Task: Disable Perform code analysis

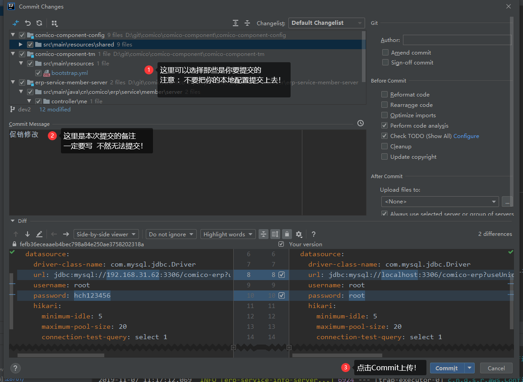Action: tap(384, 125)
